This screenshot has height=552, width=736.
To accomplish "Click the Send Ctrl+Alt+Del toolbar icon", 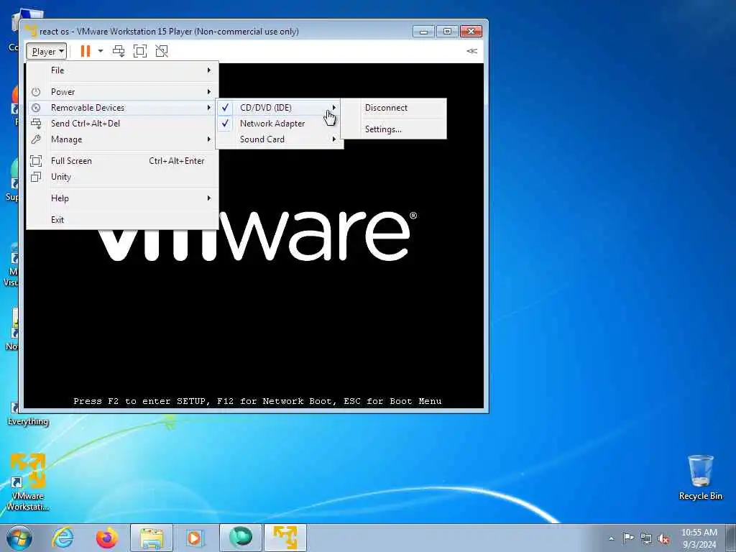I will (119, 51).
